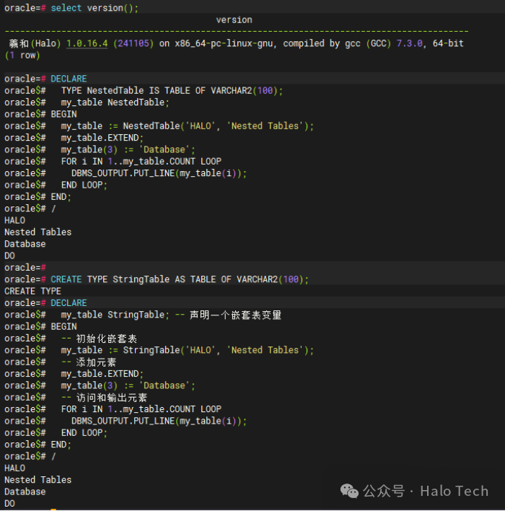Image resolution: width=505 pixels, height=511 pixels.
Task: Click the 'x86_64-pc-linux-gnu' platform text
Action: click(226, 43)
